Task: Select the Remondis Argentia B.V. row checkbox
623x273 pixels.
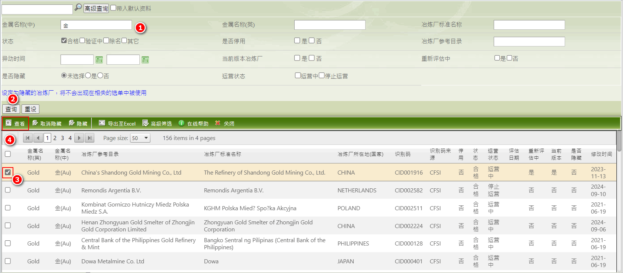Action: point(8,190)
